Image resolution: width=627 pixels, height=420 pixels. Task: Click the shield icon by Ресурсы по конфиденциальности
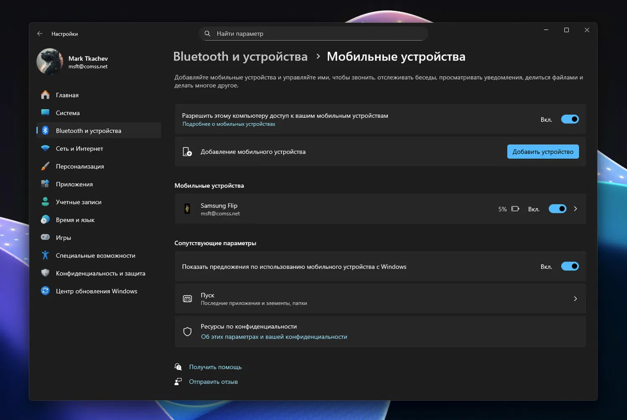(187, 332)
